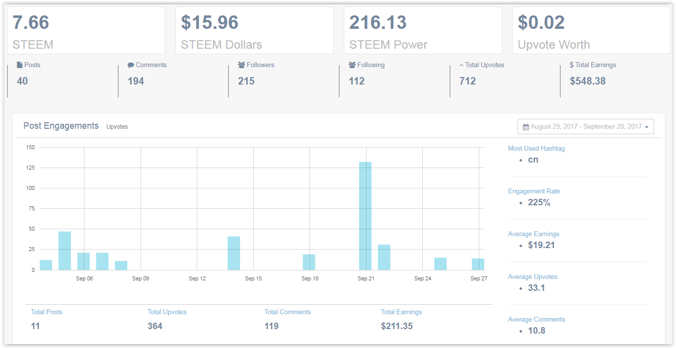Viewport: 676px width, 348px height.
Task: Click the Sep 15 x-axis label
Action: pos(253,278)
